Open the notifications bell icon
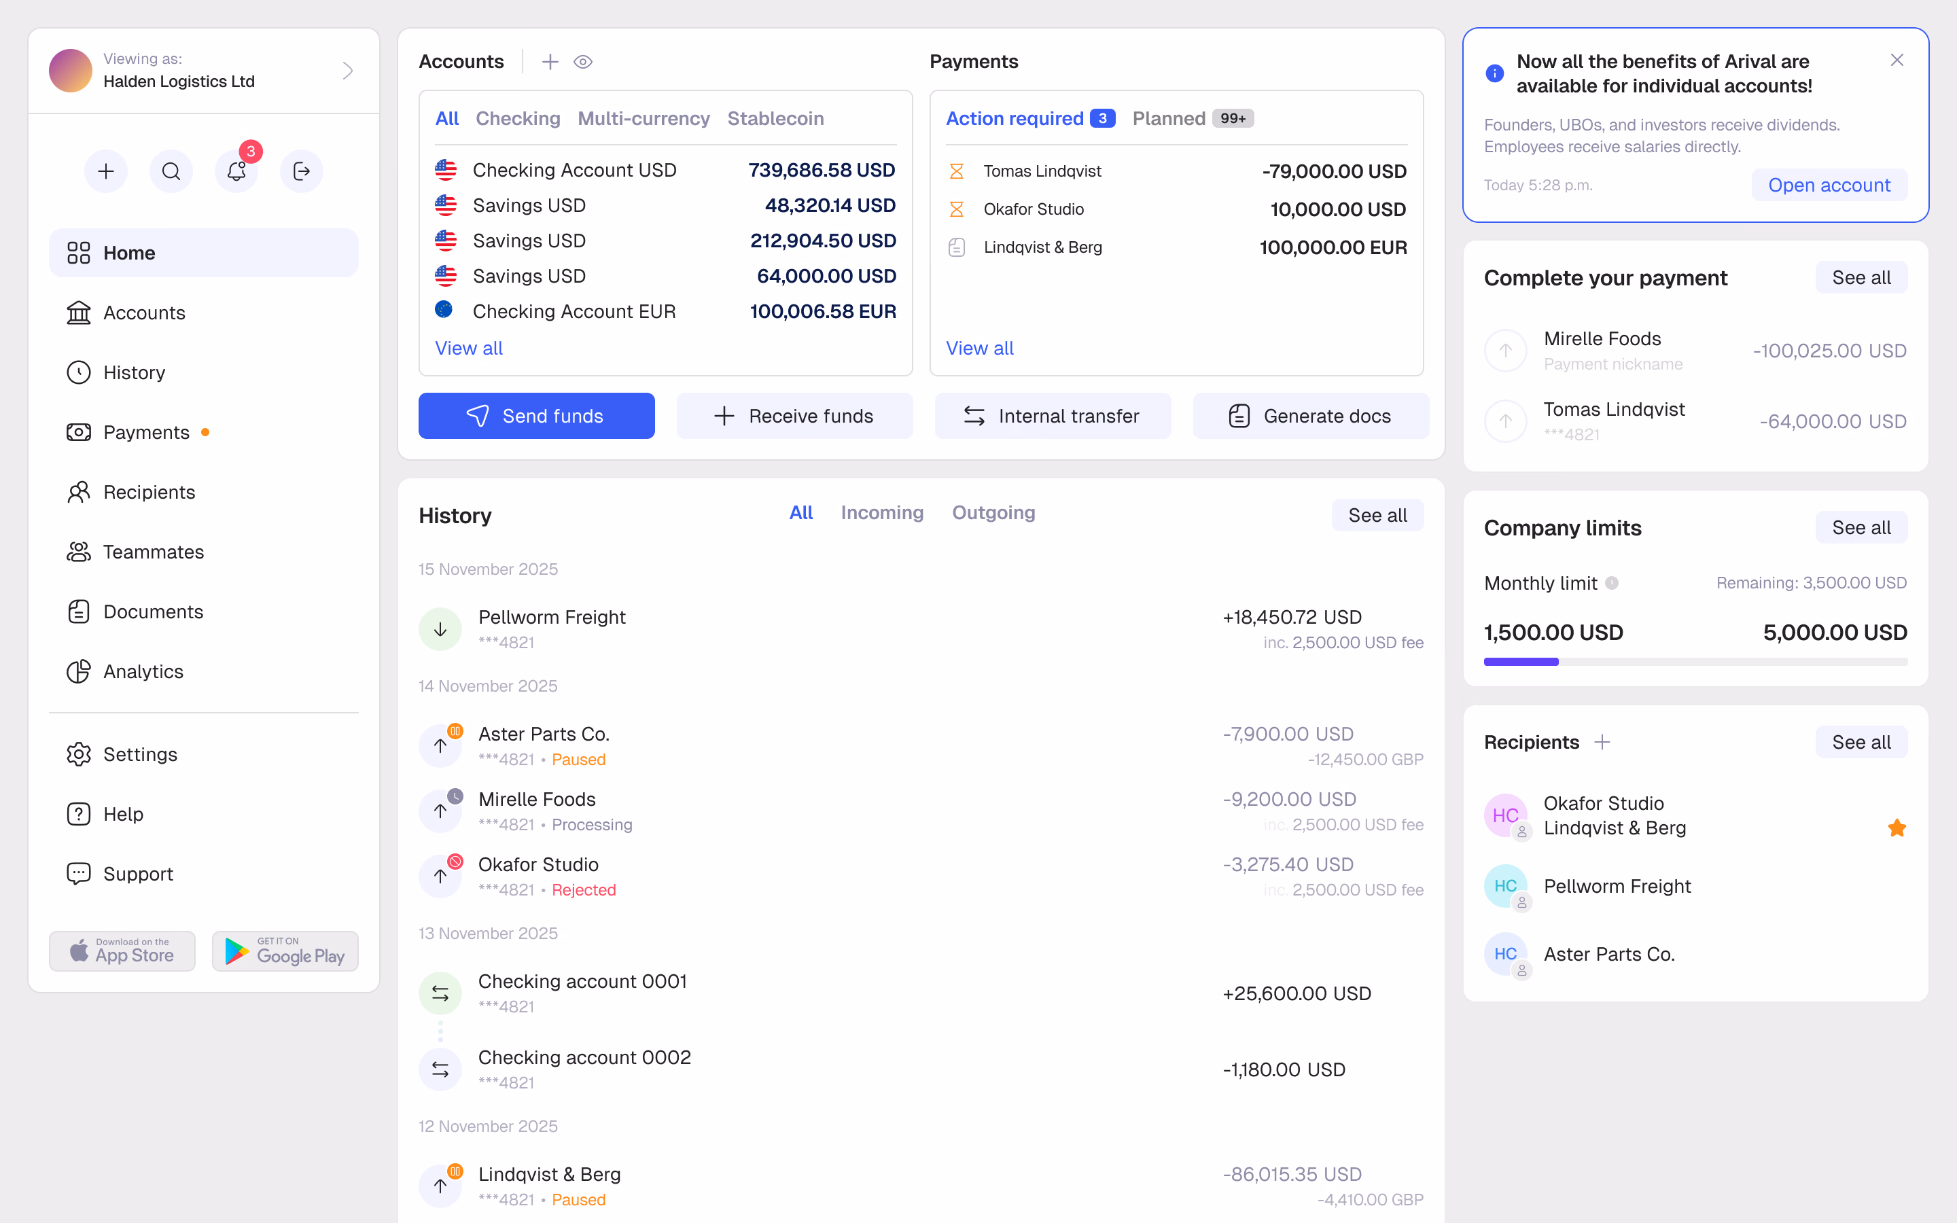This screenshot has width=1957, height=1223. tap(236, 171)
